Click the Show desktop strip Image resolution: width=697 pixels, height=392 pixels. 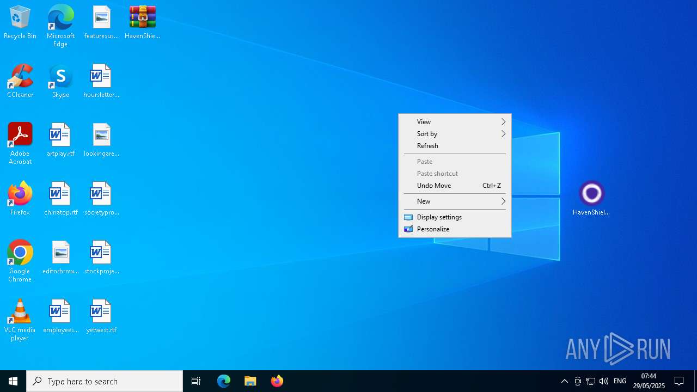point(695,381)
